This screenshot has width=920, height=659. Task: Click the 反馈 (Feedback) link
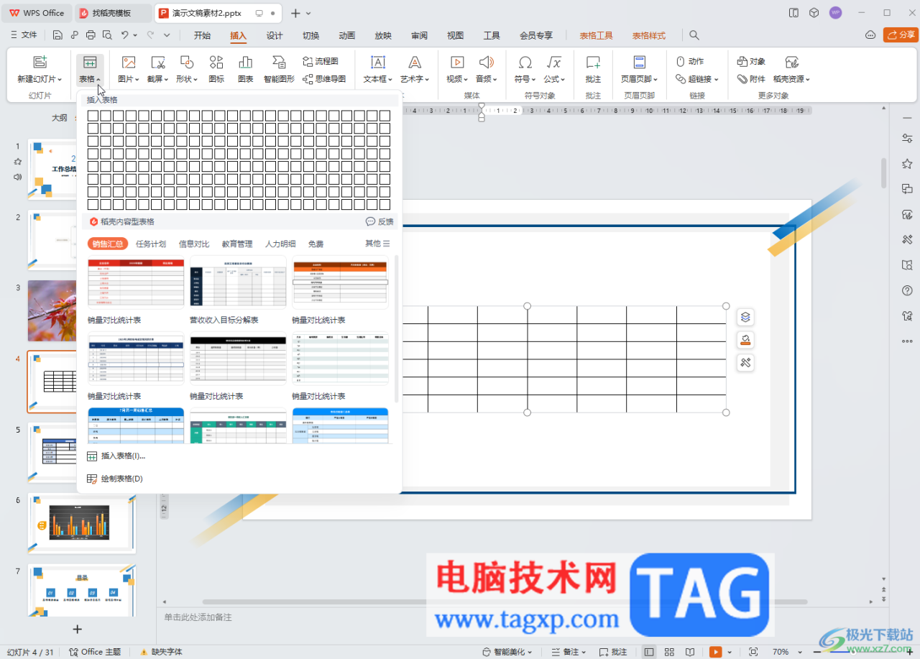(x=379, y=221)
